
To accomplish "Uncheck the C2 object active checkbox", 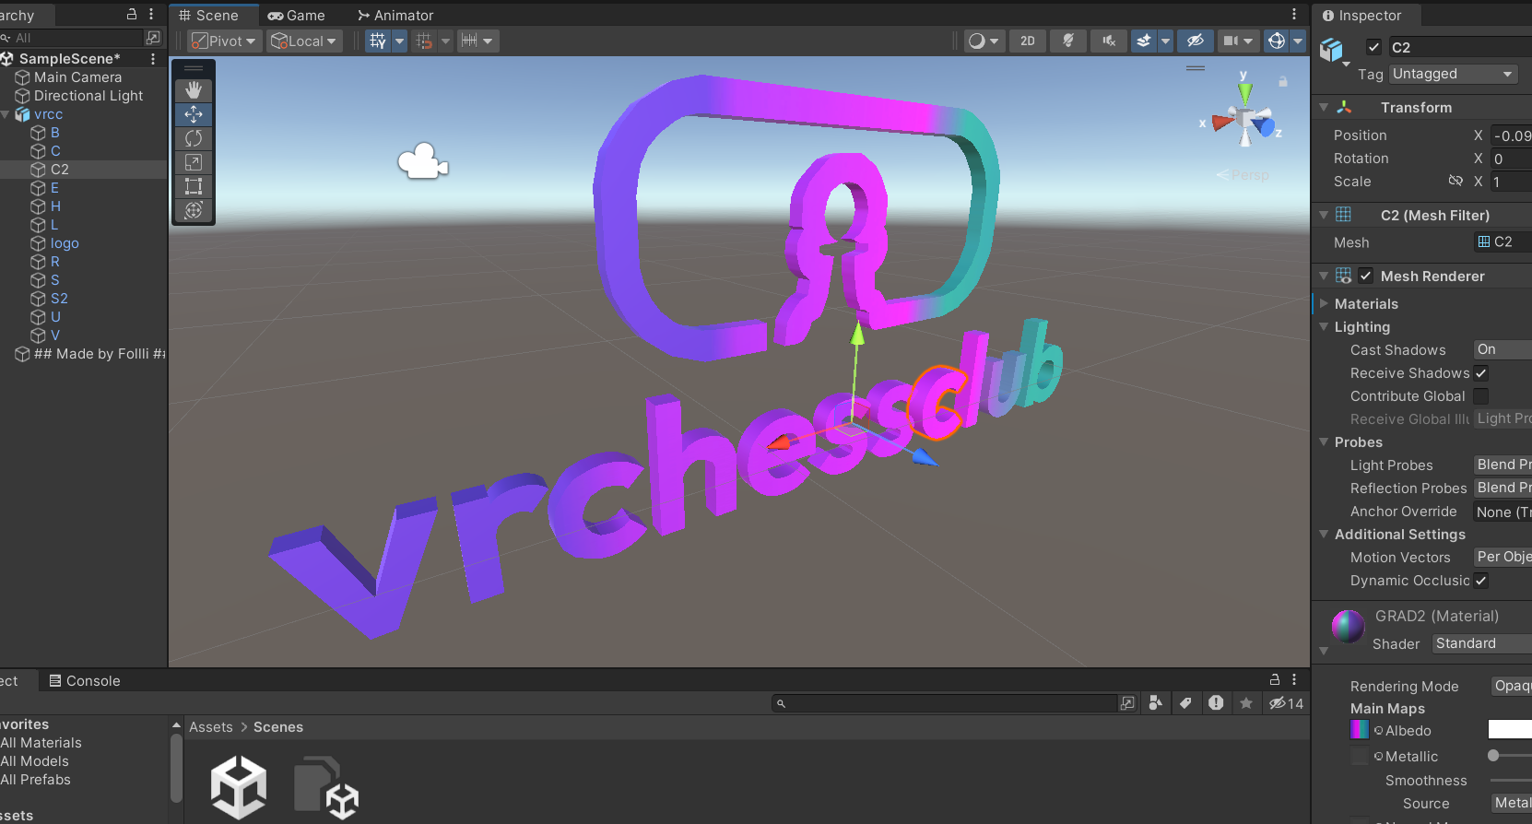I will pos(1373,47).
